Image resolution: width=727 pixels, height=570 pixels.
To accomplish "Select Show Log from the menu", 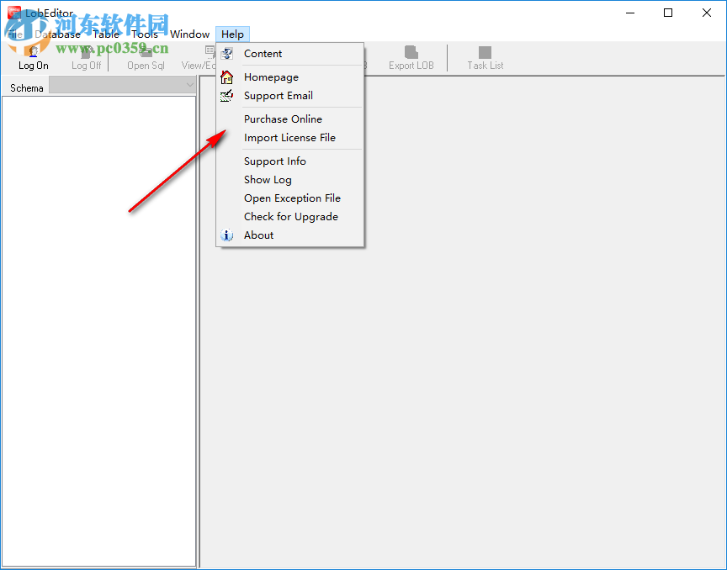I will (x=268, y=179).
